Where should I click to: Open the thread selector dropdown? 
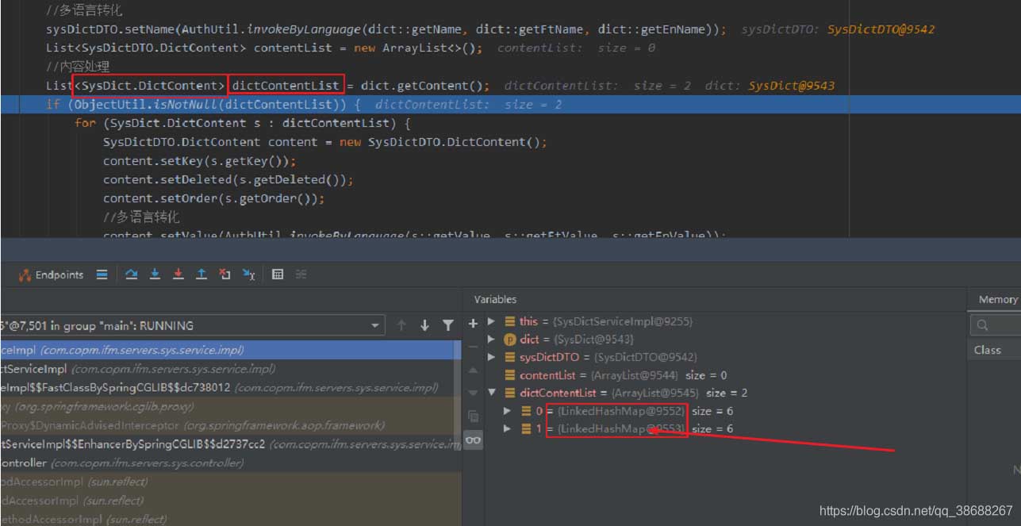pyautogui.click(x=375, y=326)
